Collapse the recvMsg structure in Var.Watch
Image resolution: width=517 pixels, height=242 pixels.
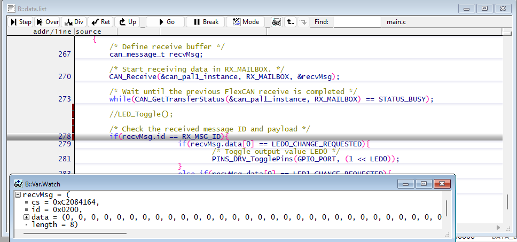pos(18,194)
